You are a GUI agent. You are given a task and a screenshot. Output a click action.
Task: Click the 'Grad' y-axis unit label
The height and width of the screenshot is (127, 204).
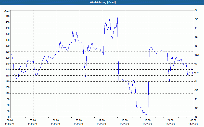point(7,11)
